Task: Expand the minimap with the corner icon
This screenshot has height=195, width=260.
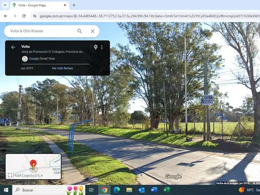Action: [x=10, y=175]
